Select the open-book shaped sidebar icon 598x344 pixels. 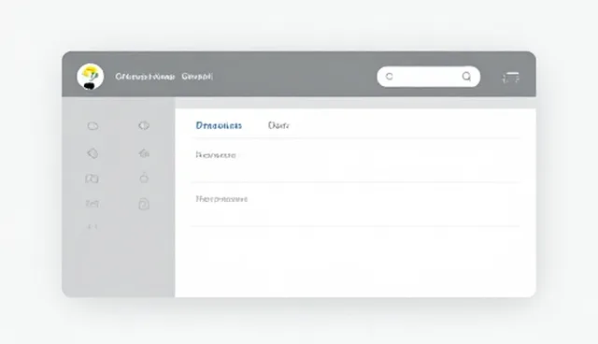[x=92, y=179]
